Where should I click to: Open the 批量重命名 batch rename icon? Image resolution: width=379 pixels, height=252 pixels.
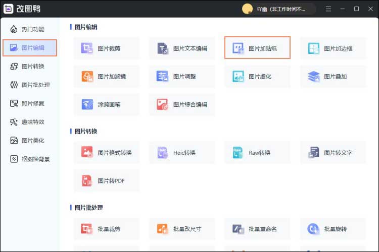coord(238,229)
